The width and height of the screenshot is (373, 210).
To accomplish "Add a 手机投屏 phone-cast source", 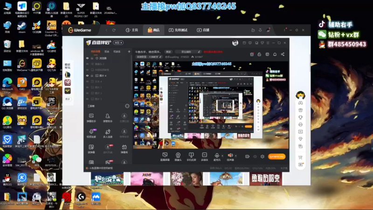I will (x=191, y=157).
